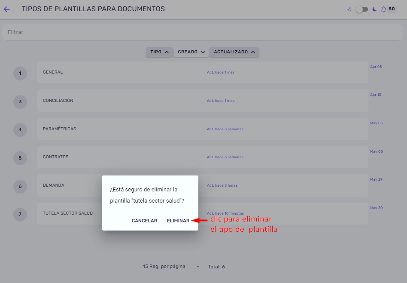Screen dimensions: 407x283
Task: Click the number 4 circle badge
Action: click(x=20, y=130)
